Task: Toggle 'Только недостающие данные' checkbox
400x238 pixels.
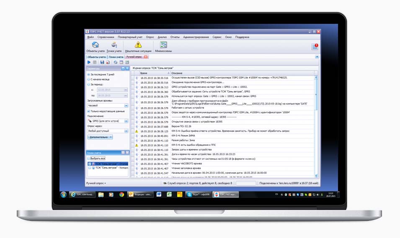Action: click(88, 111)
